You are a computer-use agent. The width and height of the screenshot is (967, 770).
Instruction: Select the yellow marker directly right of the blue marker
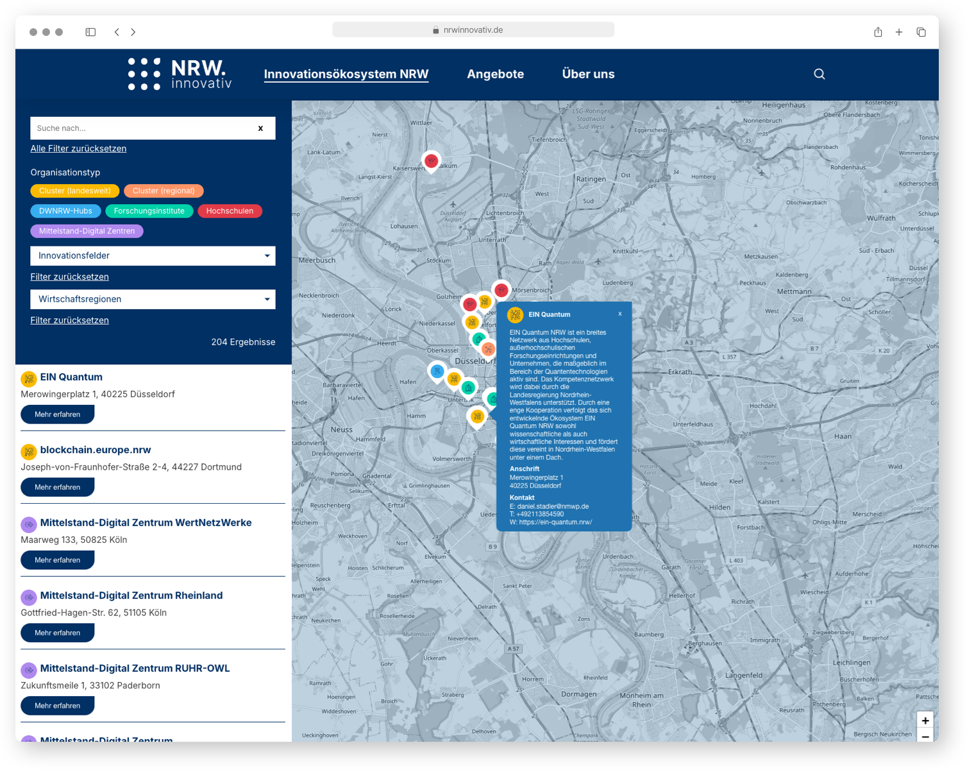tap(455, 379)
